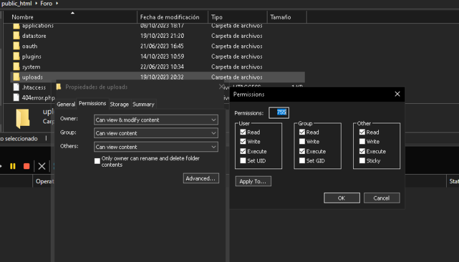Image resolution: width=459 pixels, height=262 pixels.
Task: Uncheck Execute permission for User
Action: [x=243, y=151]
